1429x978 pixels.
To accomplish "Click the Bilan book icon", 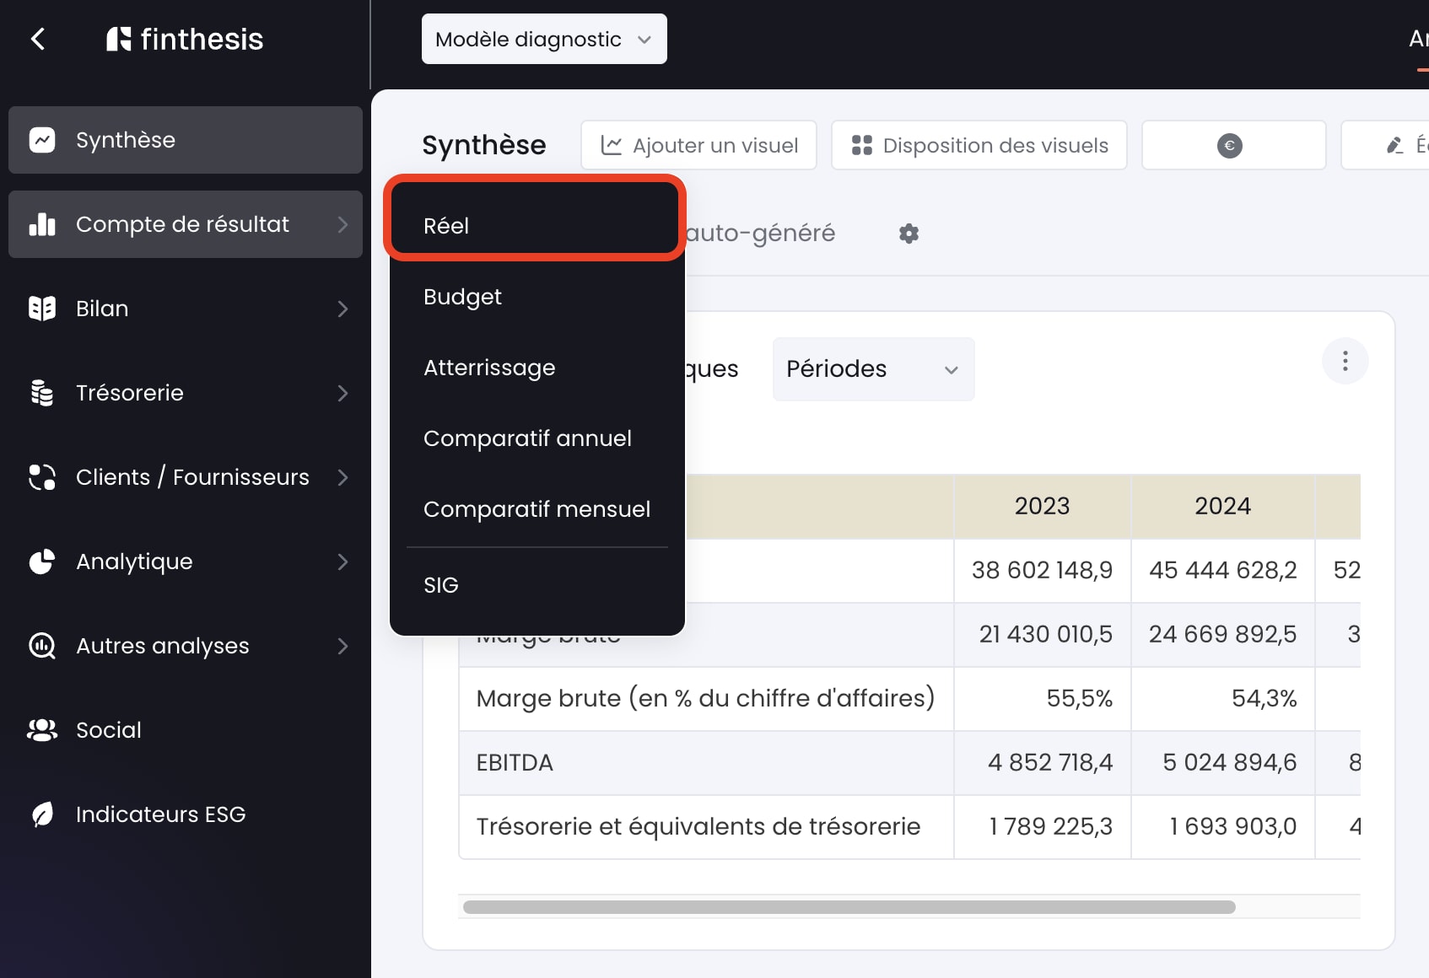I will pyautogui.click(x=42, y=309).
